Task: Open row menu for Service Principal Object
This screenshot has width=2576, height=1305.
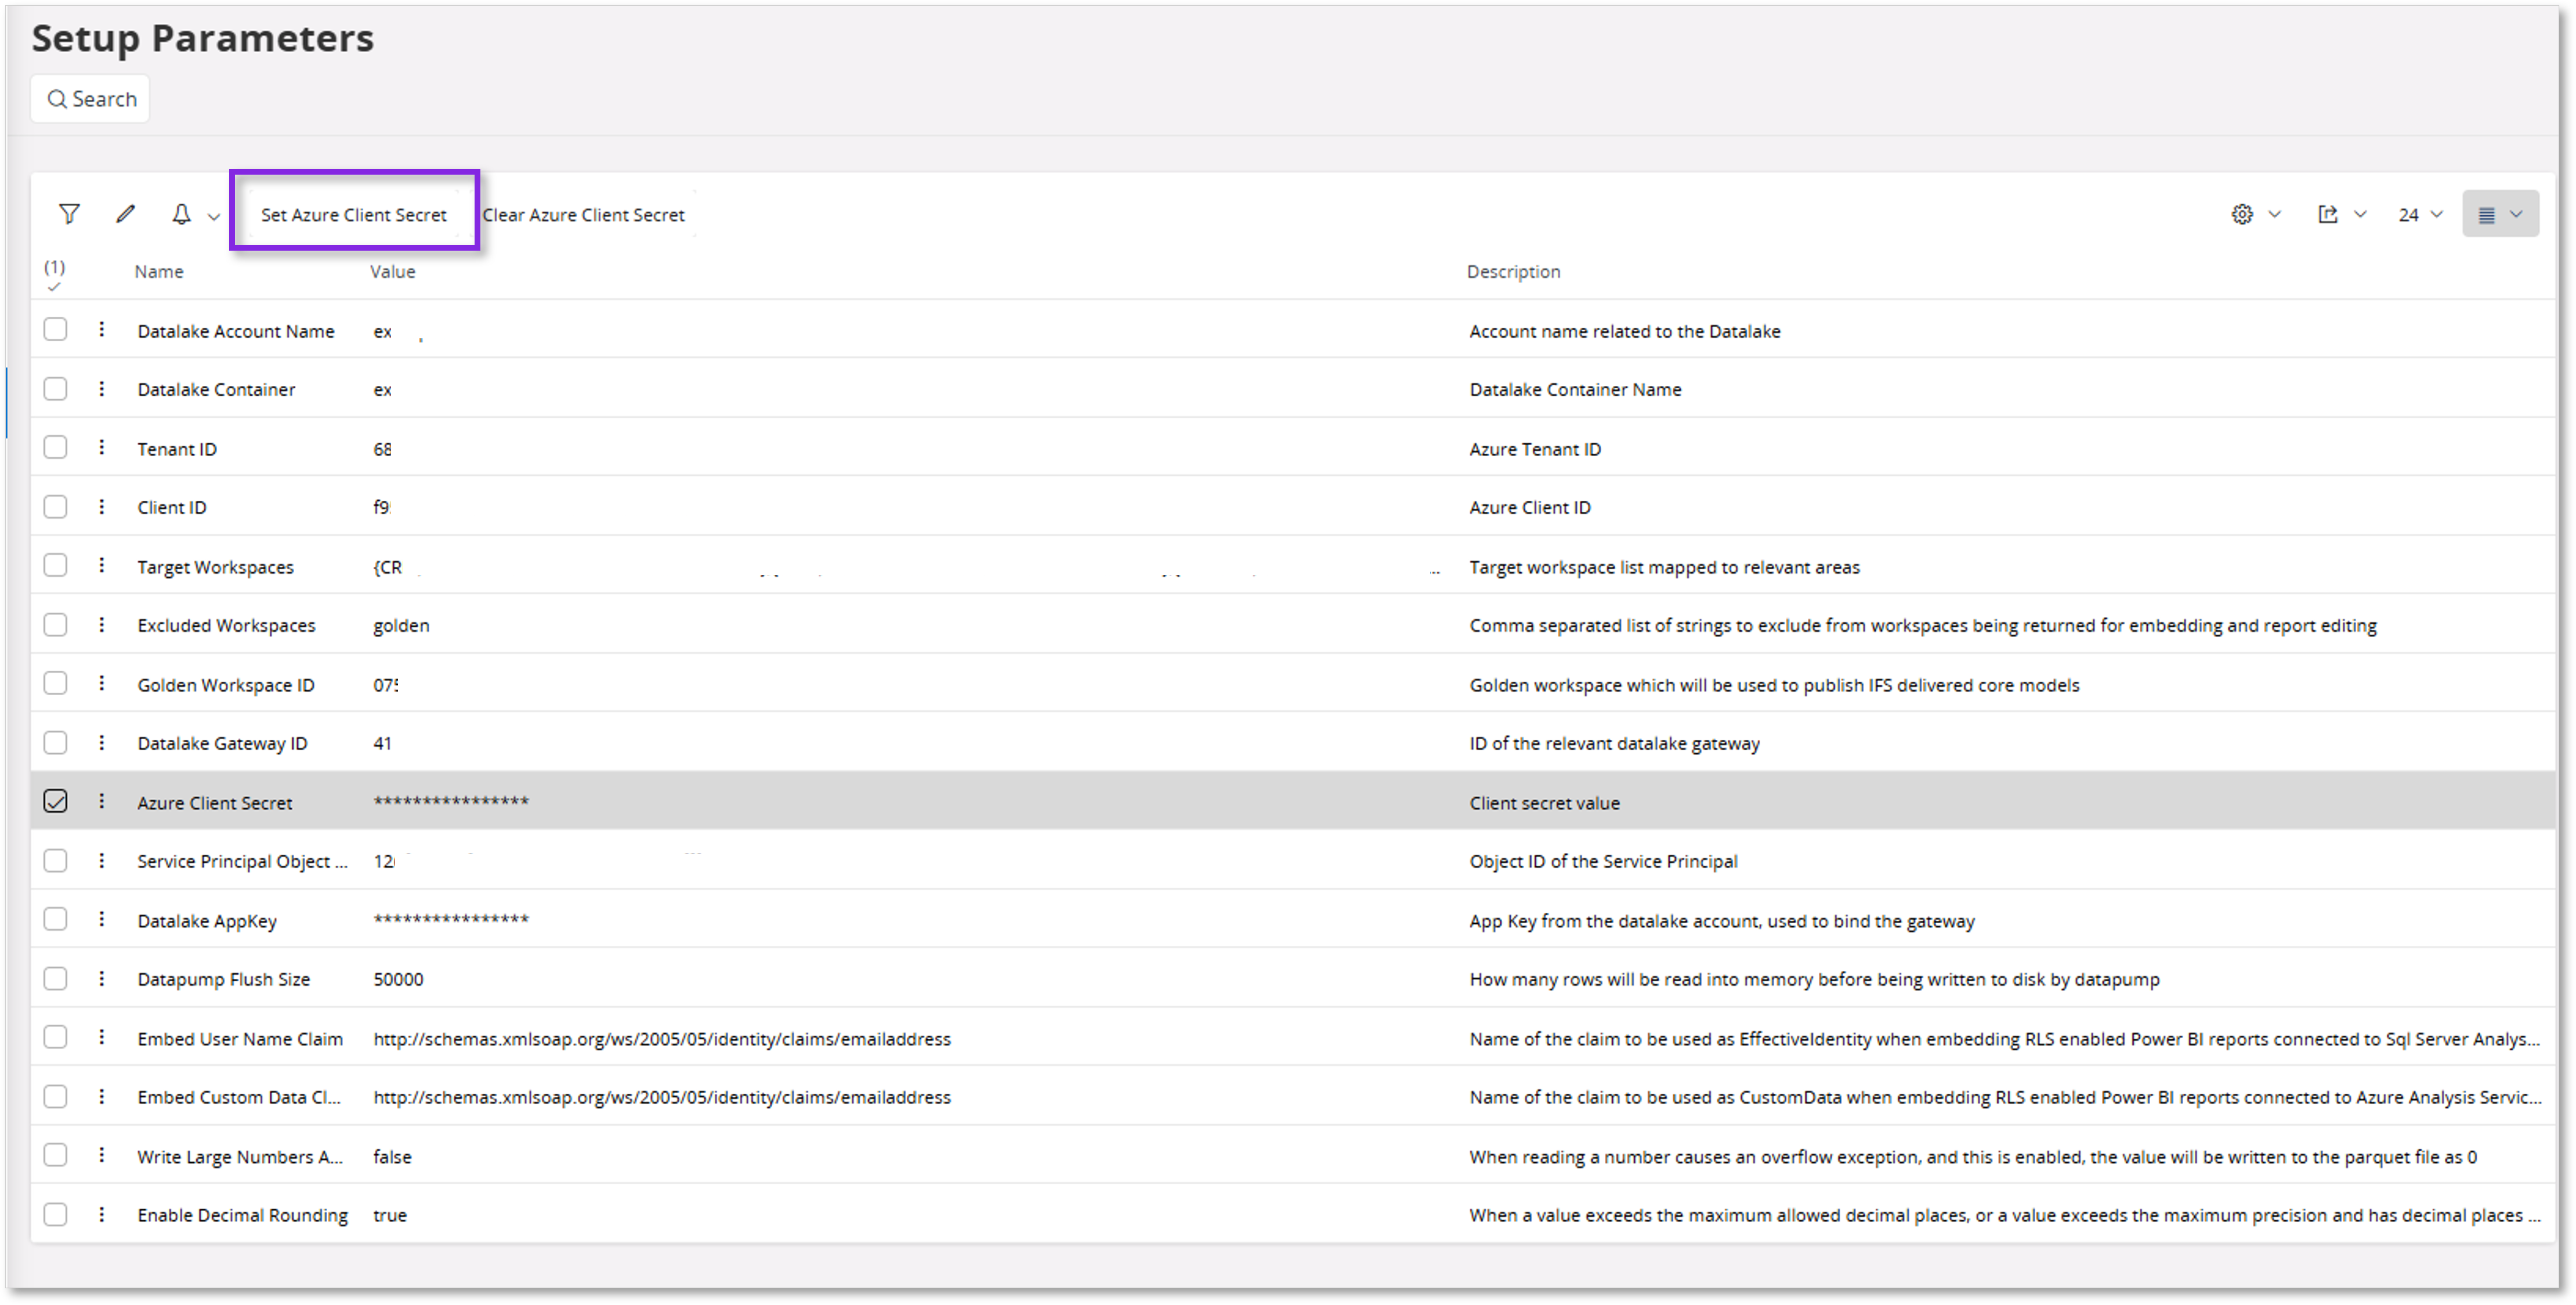Action: pos(101,860)
